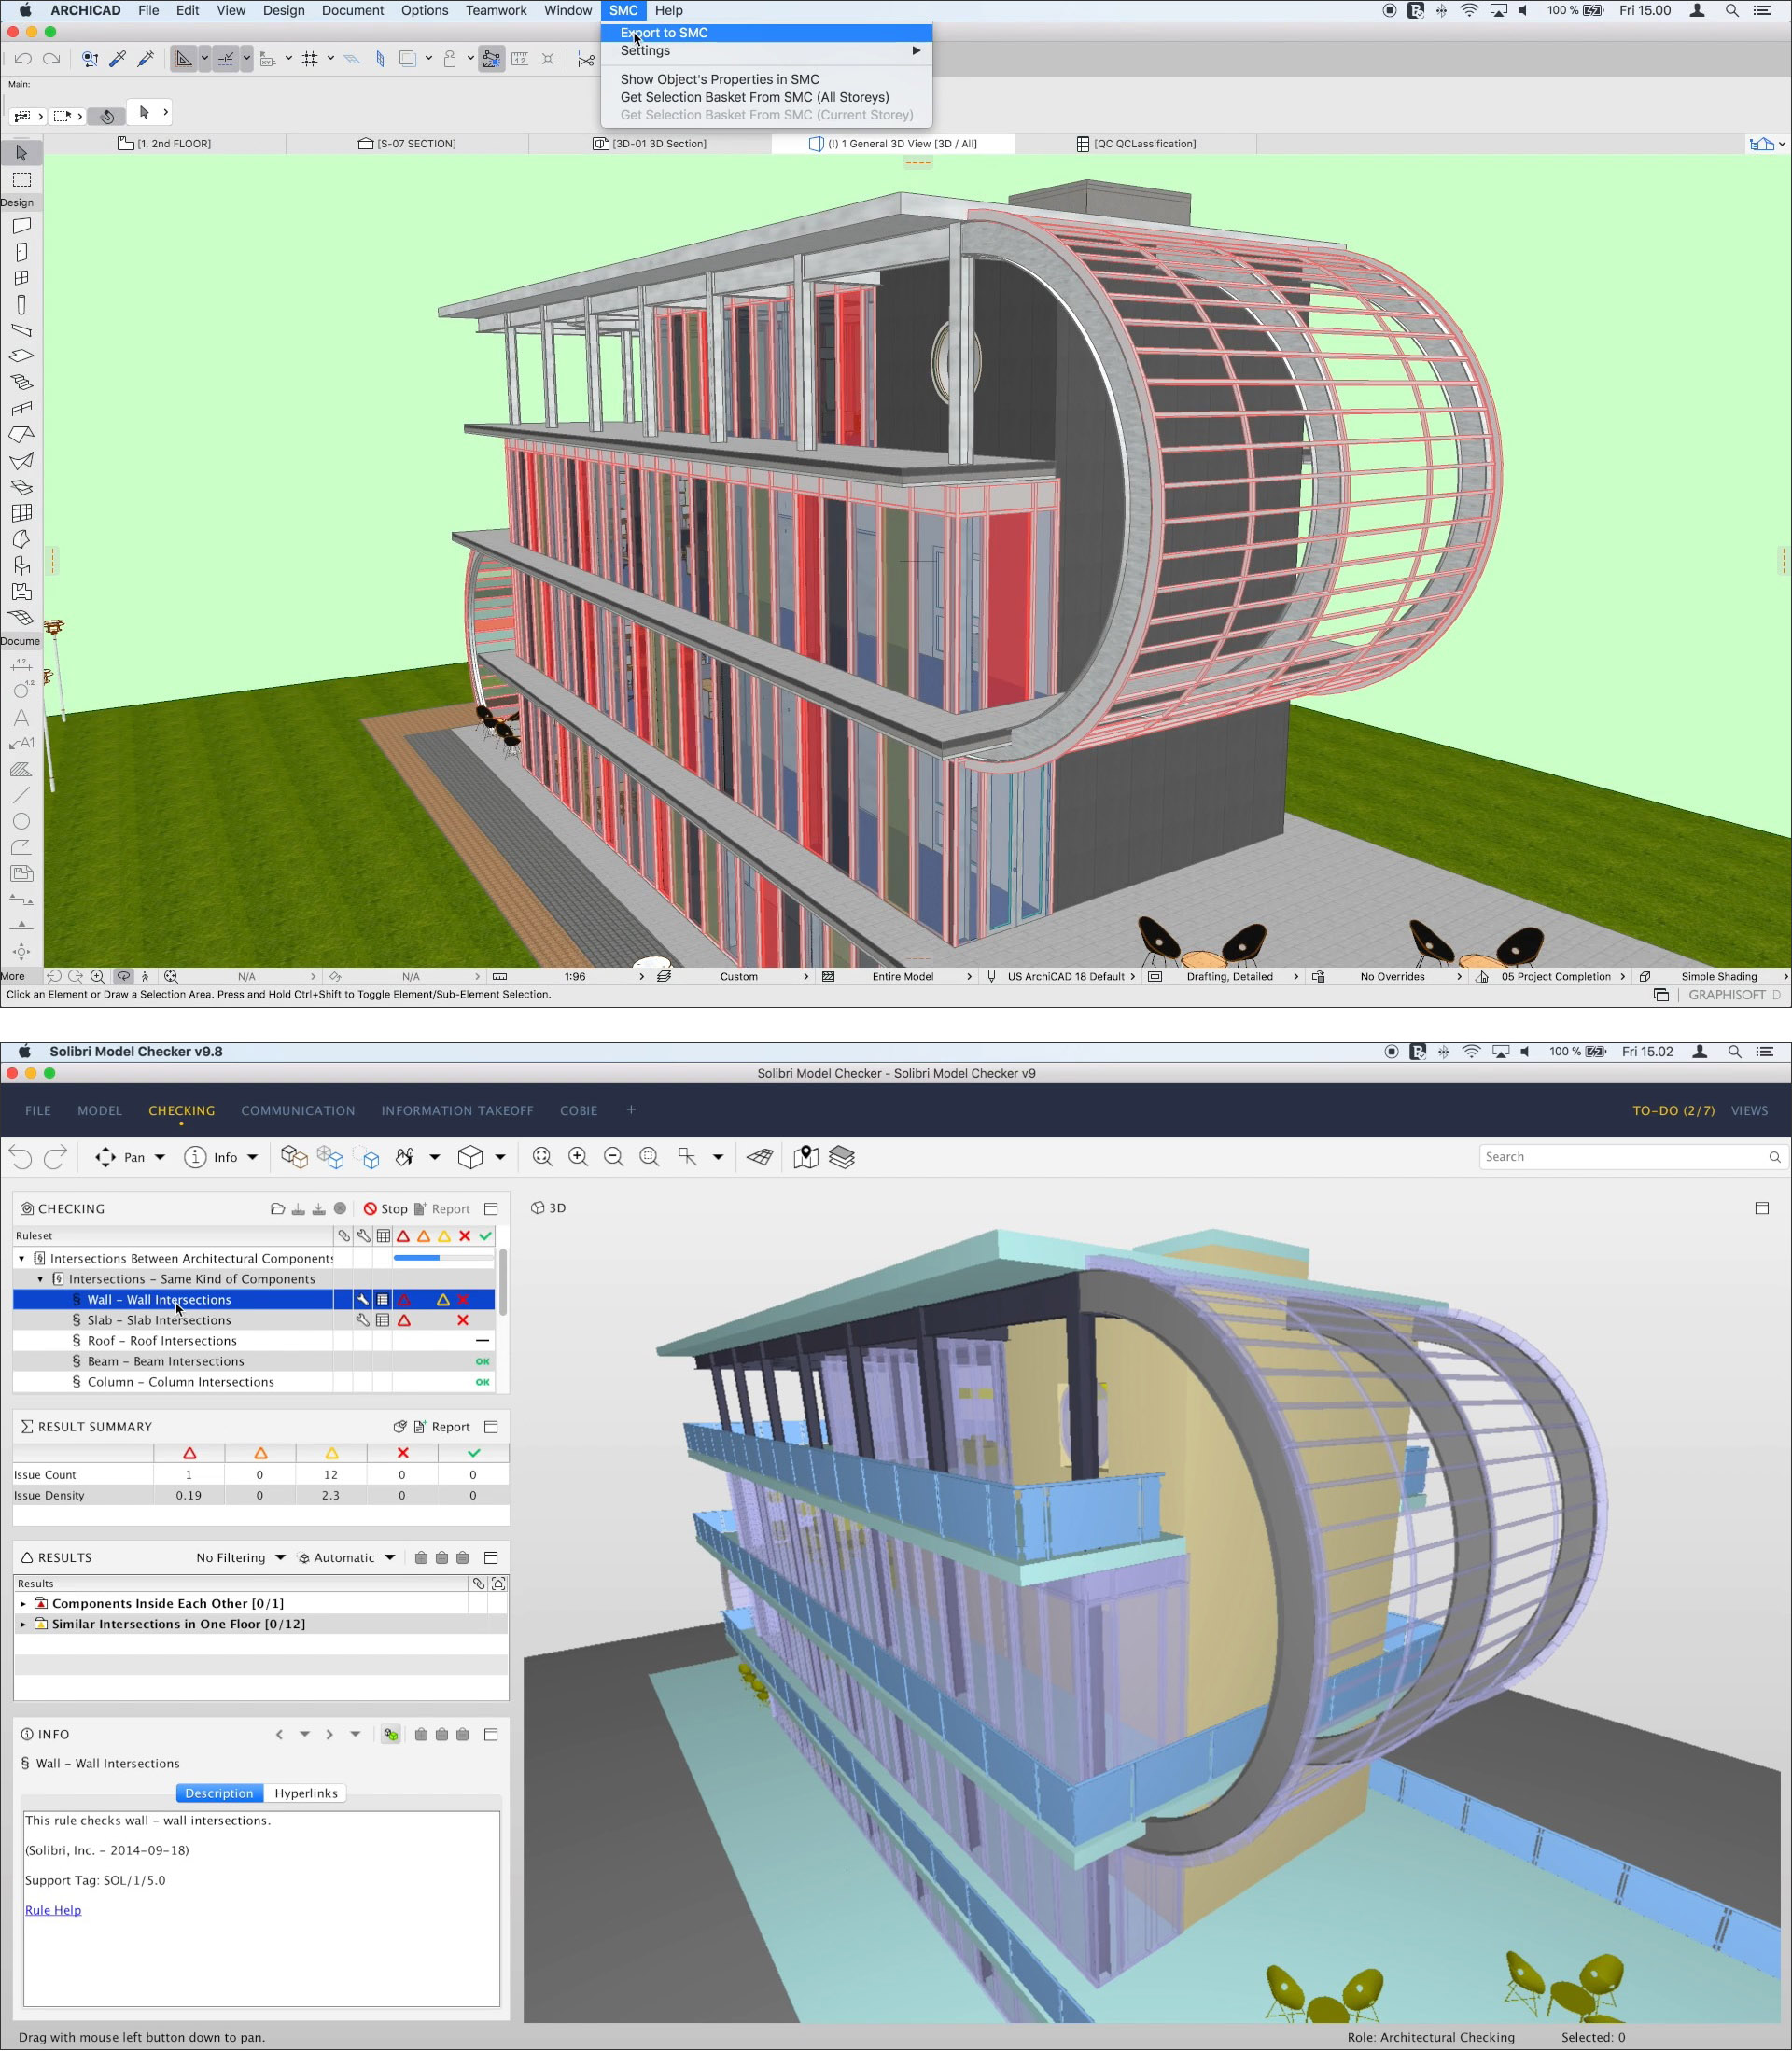The height and width of the screenshot is (2051, 1792).
Task: Choose Export to SMC menu entry
Action: click(x=766, y=33)
